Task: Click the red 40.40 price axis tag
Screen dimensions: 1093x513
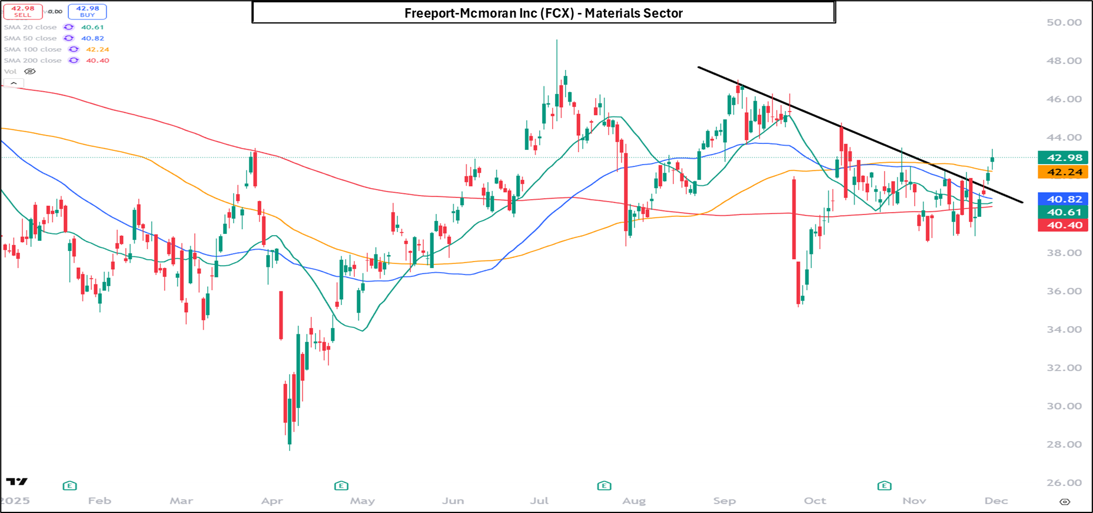Action: tap(1064, 225)
